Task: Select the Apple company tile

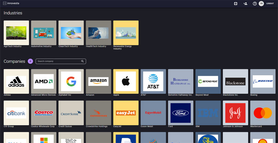Action: tap(126, 81)
